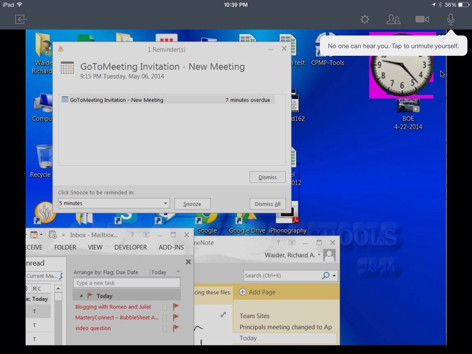Viewport: 472px width, 354px height.
Task: Switch to the VIEW ribbon tab in Outlook
Action: point(95,247)
